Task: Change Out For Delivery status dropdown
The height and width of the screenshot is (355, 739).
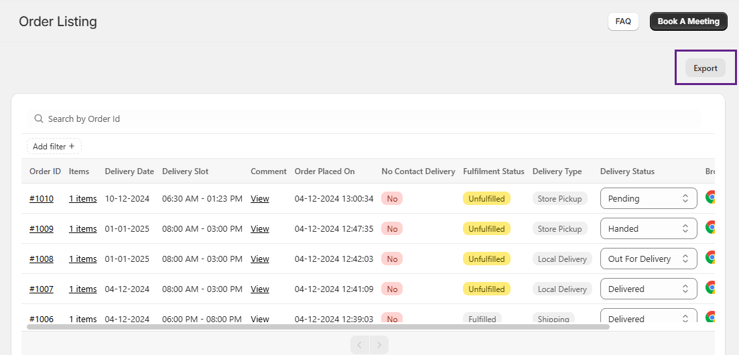Action: (648, 259)
